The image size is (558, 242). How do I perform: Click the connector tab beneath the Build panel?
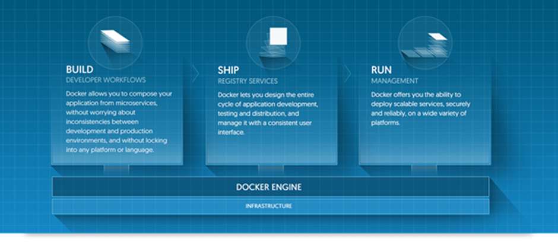click(116, 170)
